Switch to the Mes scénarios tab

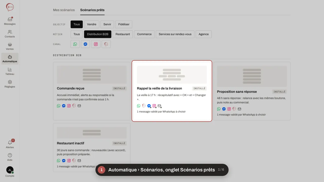click(64, 10)
